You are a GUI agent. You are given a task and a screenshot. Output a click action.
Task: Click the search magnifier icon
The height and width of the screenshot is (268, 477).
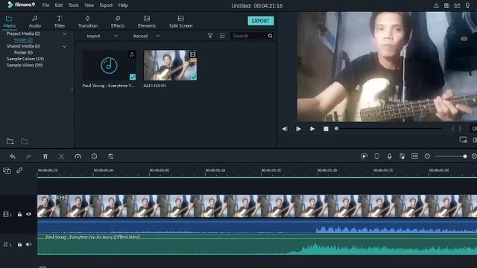(270, 36)
